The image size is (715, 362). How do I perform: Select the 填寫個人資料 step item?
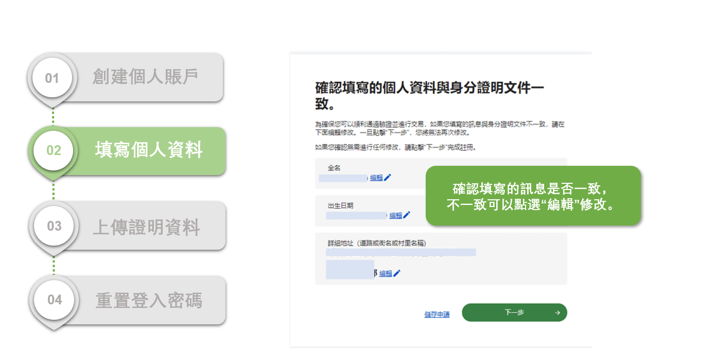[127, 150]
